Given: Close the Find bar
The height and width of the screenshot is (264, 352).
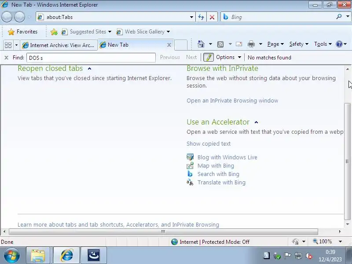Looking at the screenshot, I should 6,58.
